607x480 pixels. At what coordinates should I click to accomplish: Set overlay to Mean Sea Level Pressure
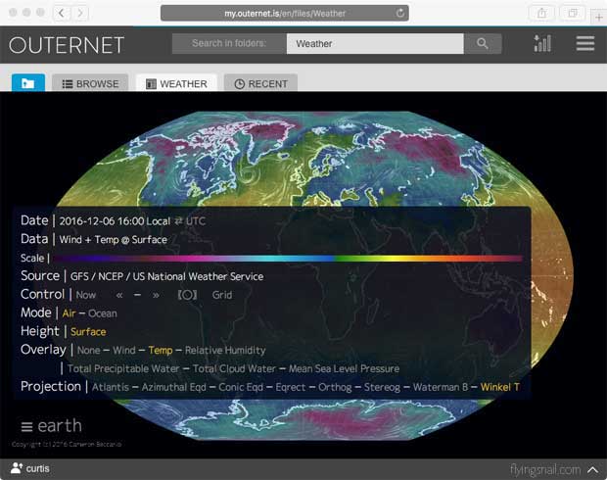(x=345, y=368)
